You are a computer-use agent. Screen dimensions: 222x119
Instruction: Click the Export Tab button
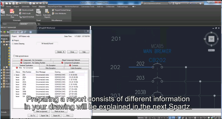coord(45,116)
